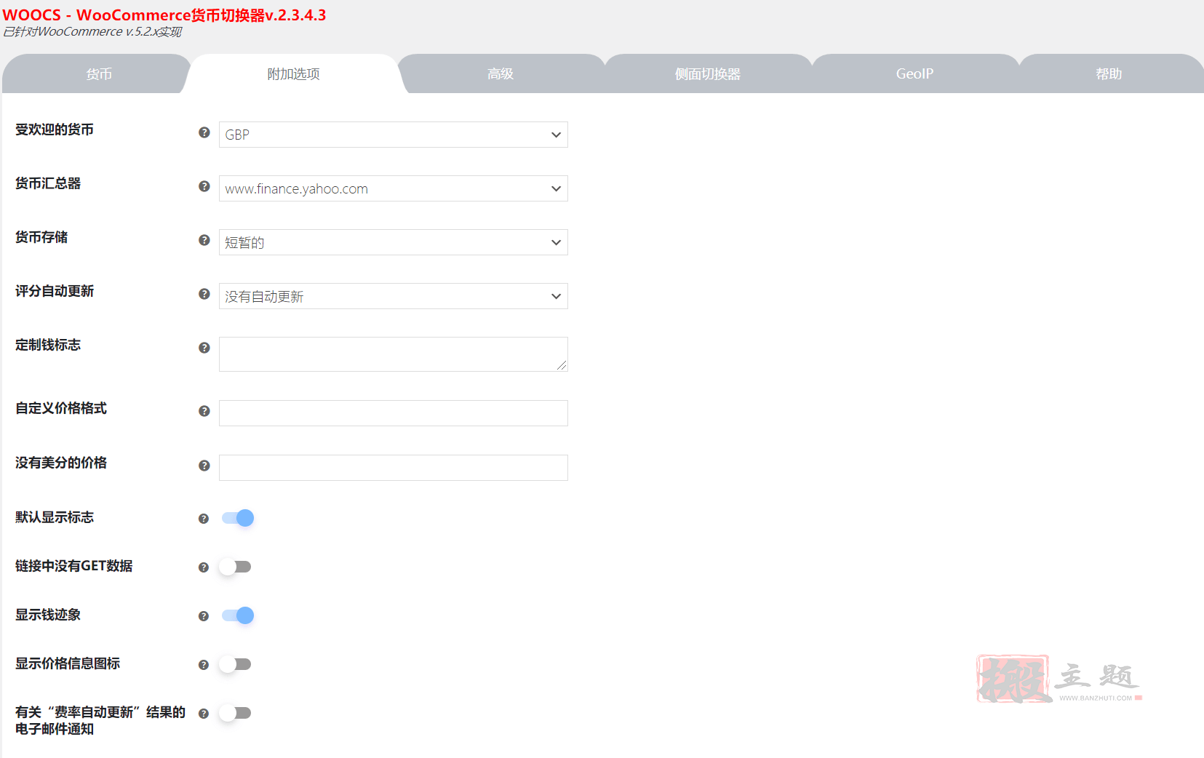
Task: Click the 货币汇总器 label text
Action: (48, 183)
